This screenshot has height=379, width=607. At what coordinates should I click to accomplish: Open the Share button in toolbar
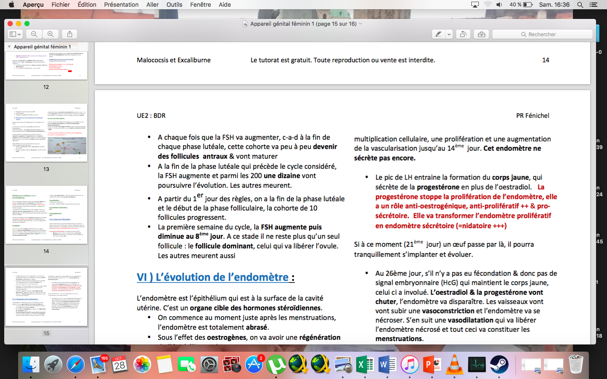[x=70, y=34]
